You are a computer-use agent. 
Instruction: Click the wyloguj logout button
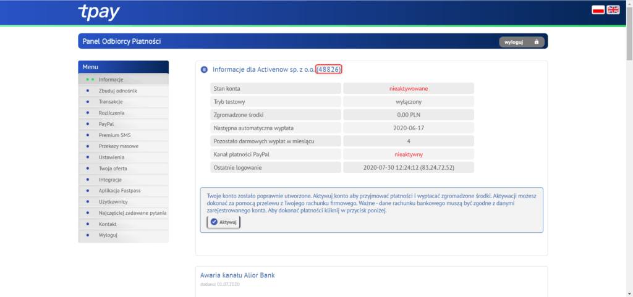tap(522, 42)
